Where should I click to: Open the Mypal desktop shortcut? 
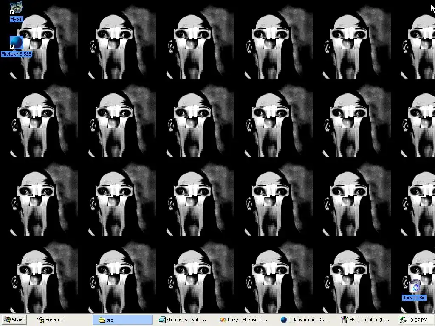click(x=16, y=11)
